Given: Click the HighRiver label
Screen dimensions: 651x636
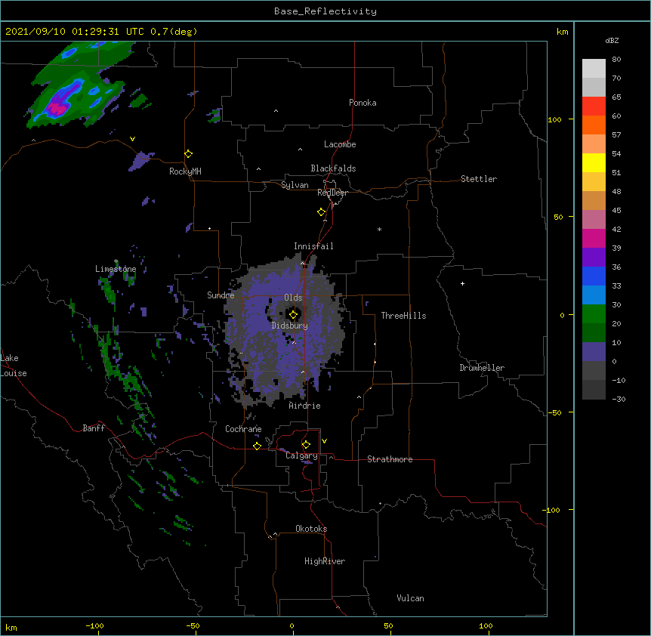Looking at the screenshot, I should pyautogui.click(x=325, y=561).
